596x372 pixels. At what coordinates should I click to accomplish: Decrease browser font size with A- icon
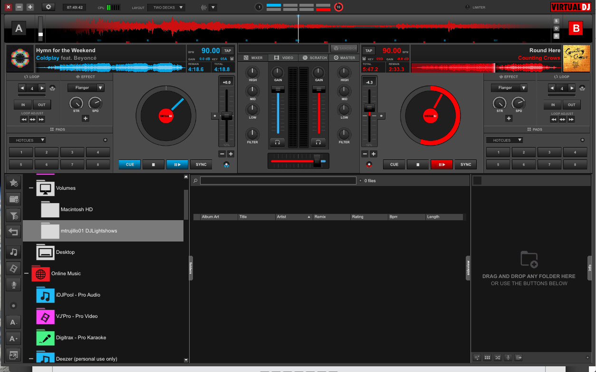pyautogui.click(x=14, y=322)
